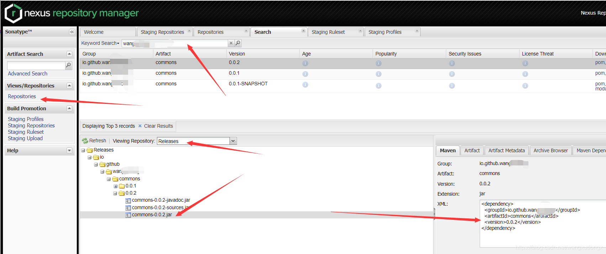Collapse the Build Promotion section
This screenshot has width=606, height=254.
69,108
